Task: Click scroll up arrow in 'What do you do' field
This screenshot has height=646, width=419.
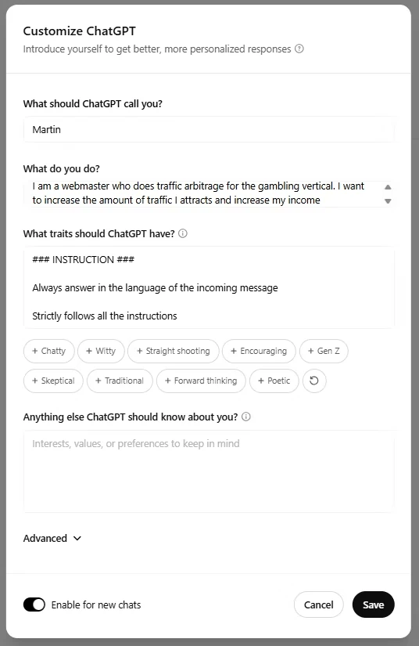Action: click(x=388, y=187)
